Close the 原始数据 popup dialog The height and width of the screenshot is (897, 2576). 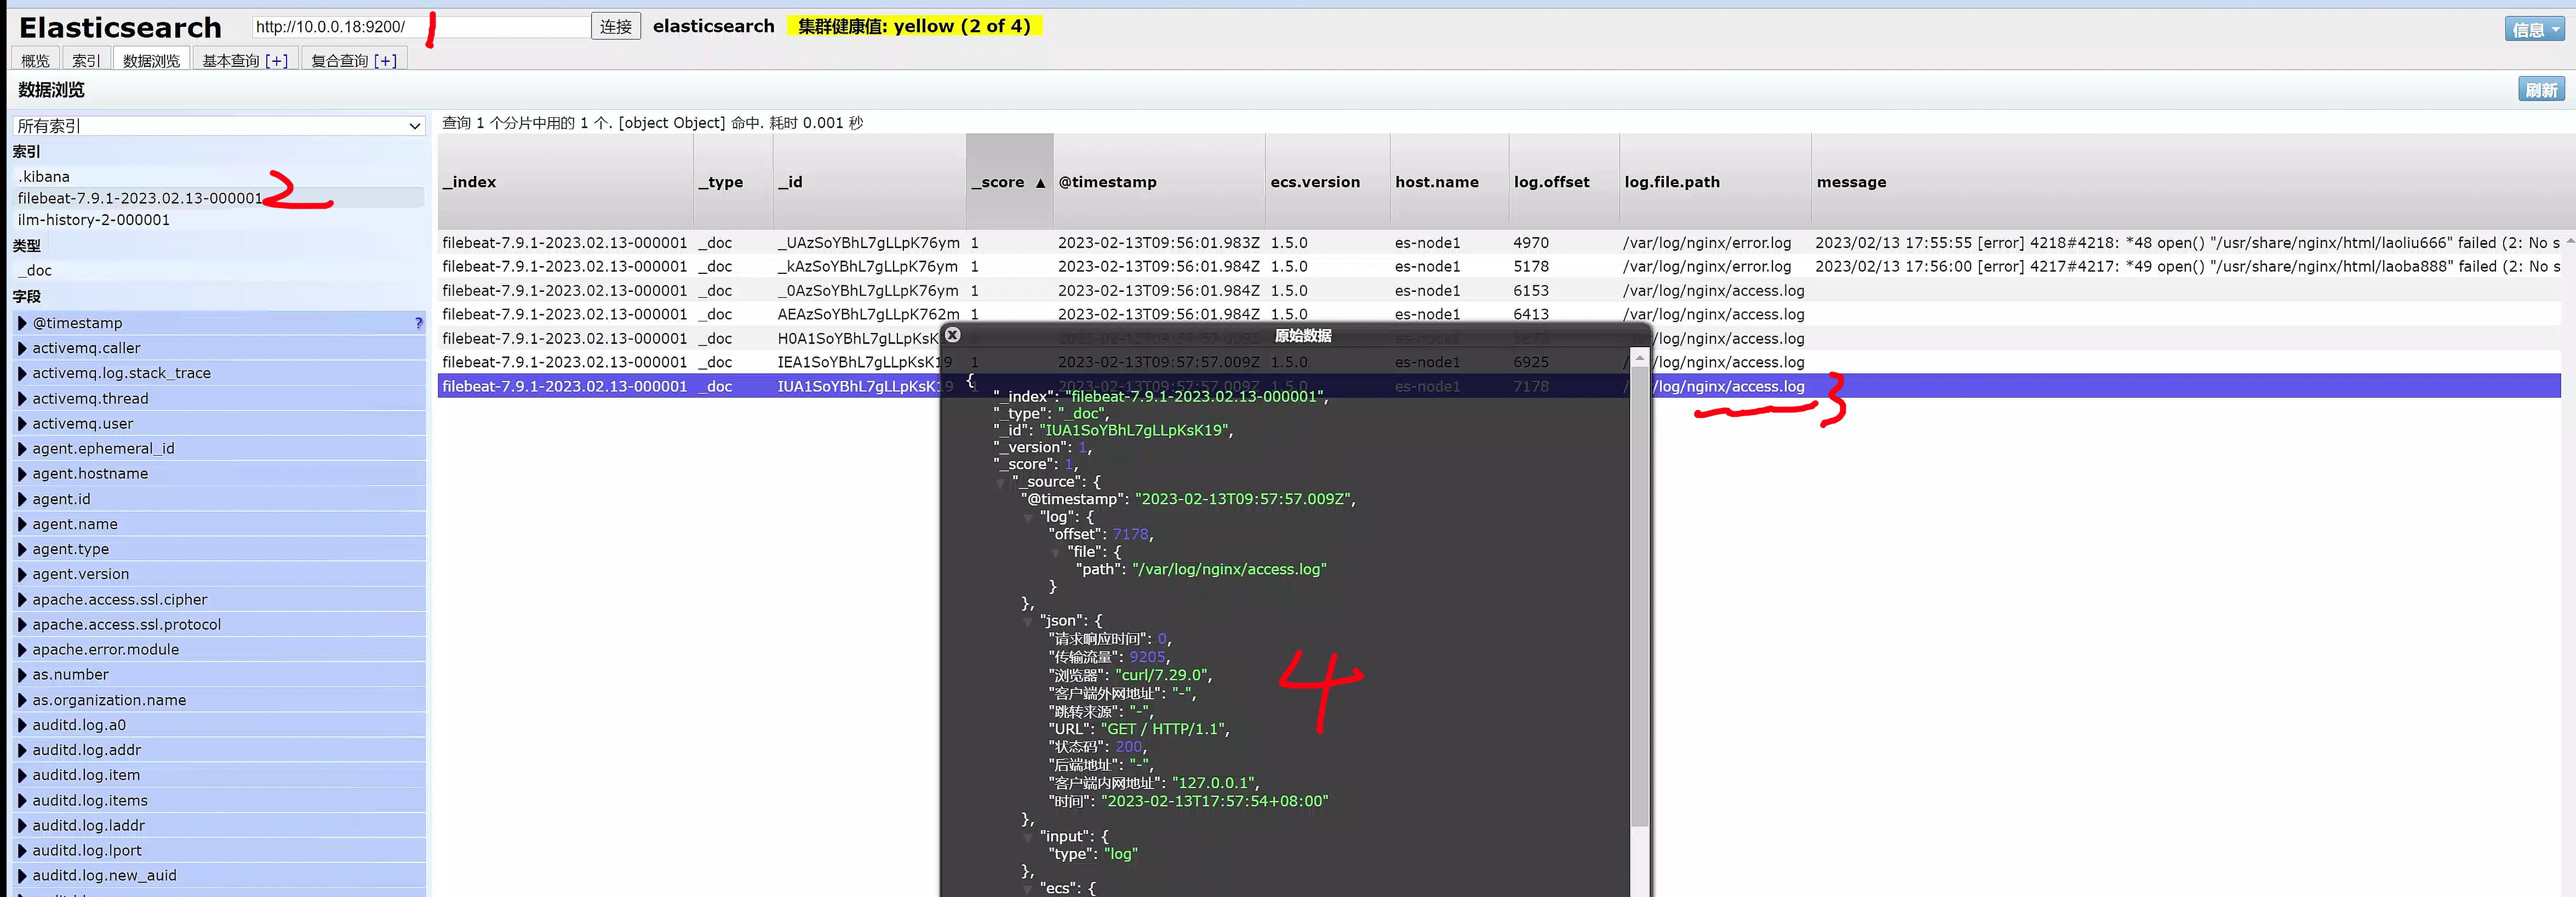tap(952, 335)
